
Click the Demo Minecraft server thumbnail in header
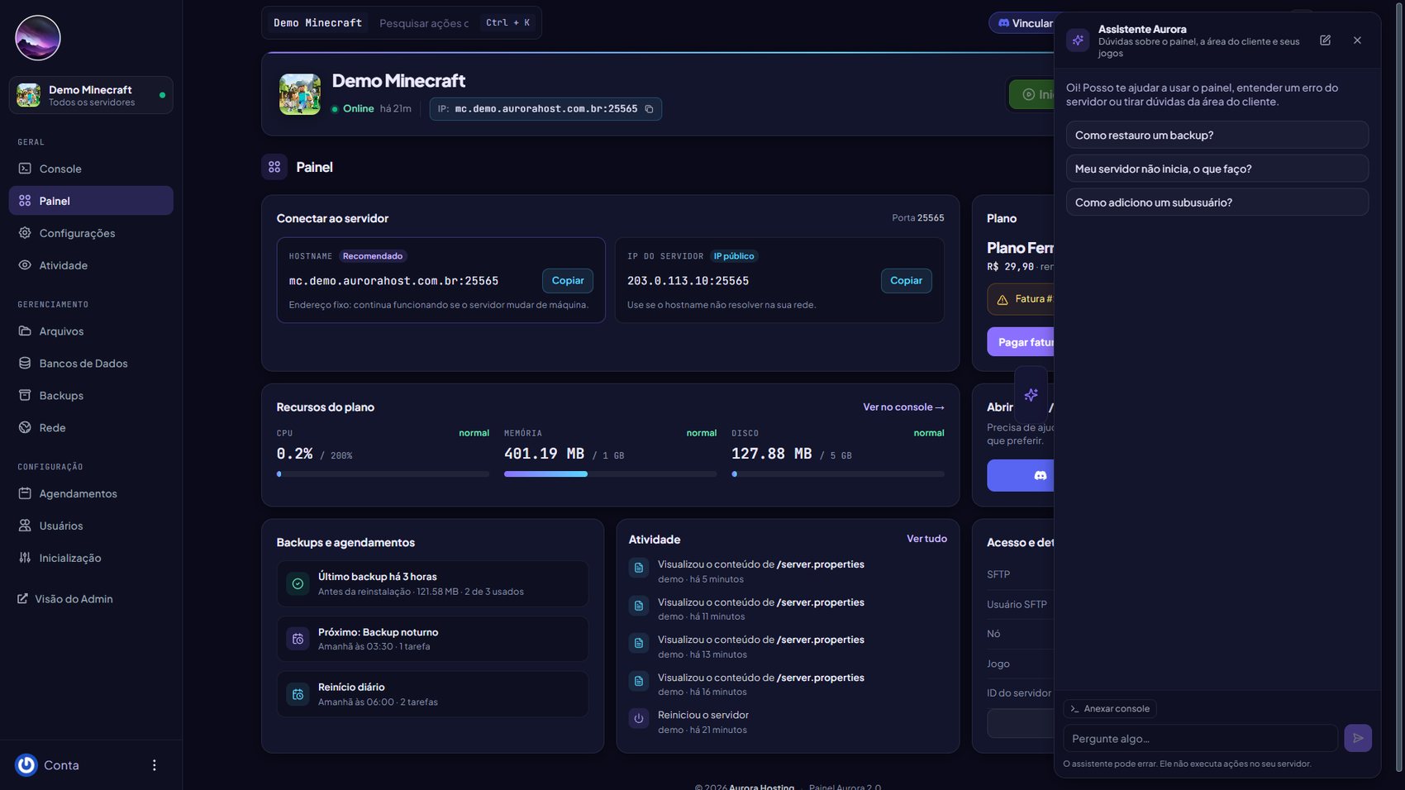click(300, 94)
